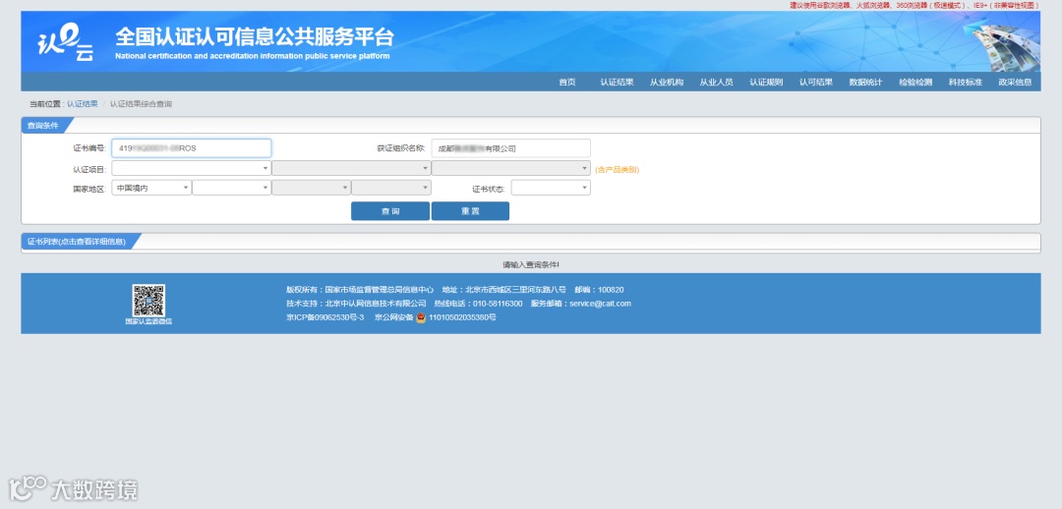Expand the province dropdown next to 中国境内
Viewport: 1062px width, 509px height.
point(232,188)
